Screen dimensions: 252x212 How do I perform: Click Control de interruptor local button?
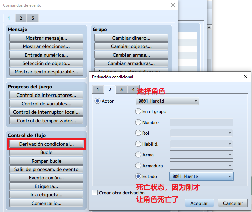click(x=46, y=112)
